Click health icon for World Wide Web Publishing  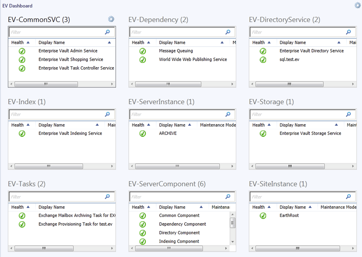143,60
